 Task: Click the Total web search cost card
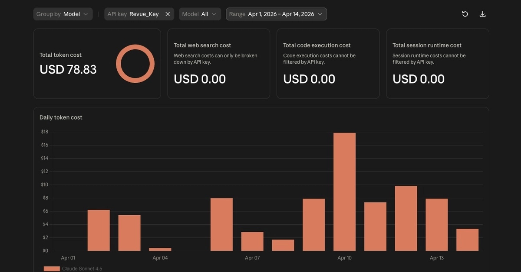218,64
